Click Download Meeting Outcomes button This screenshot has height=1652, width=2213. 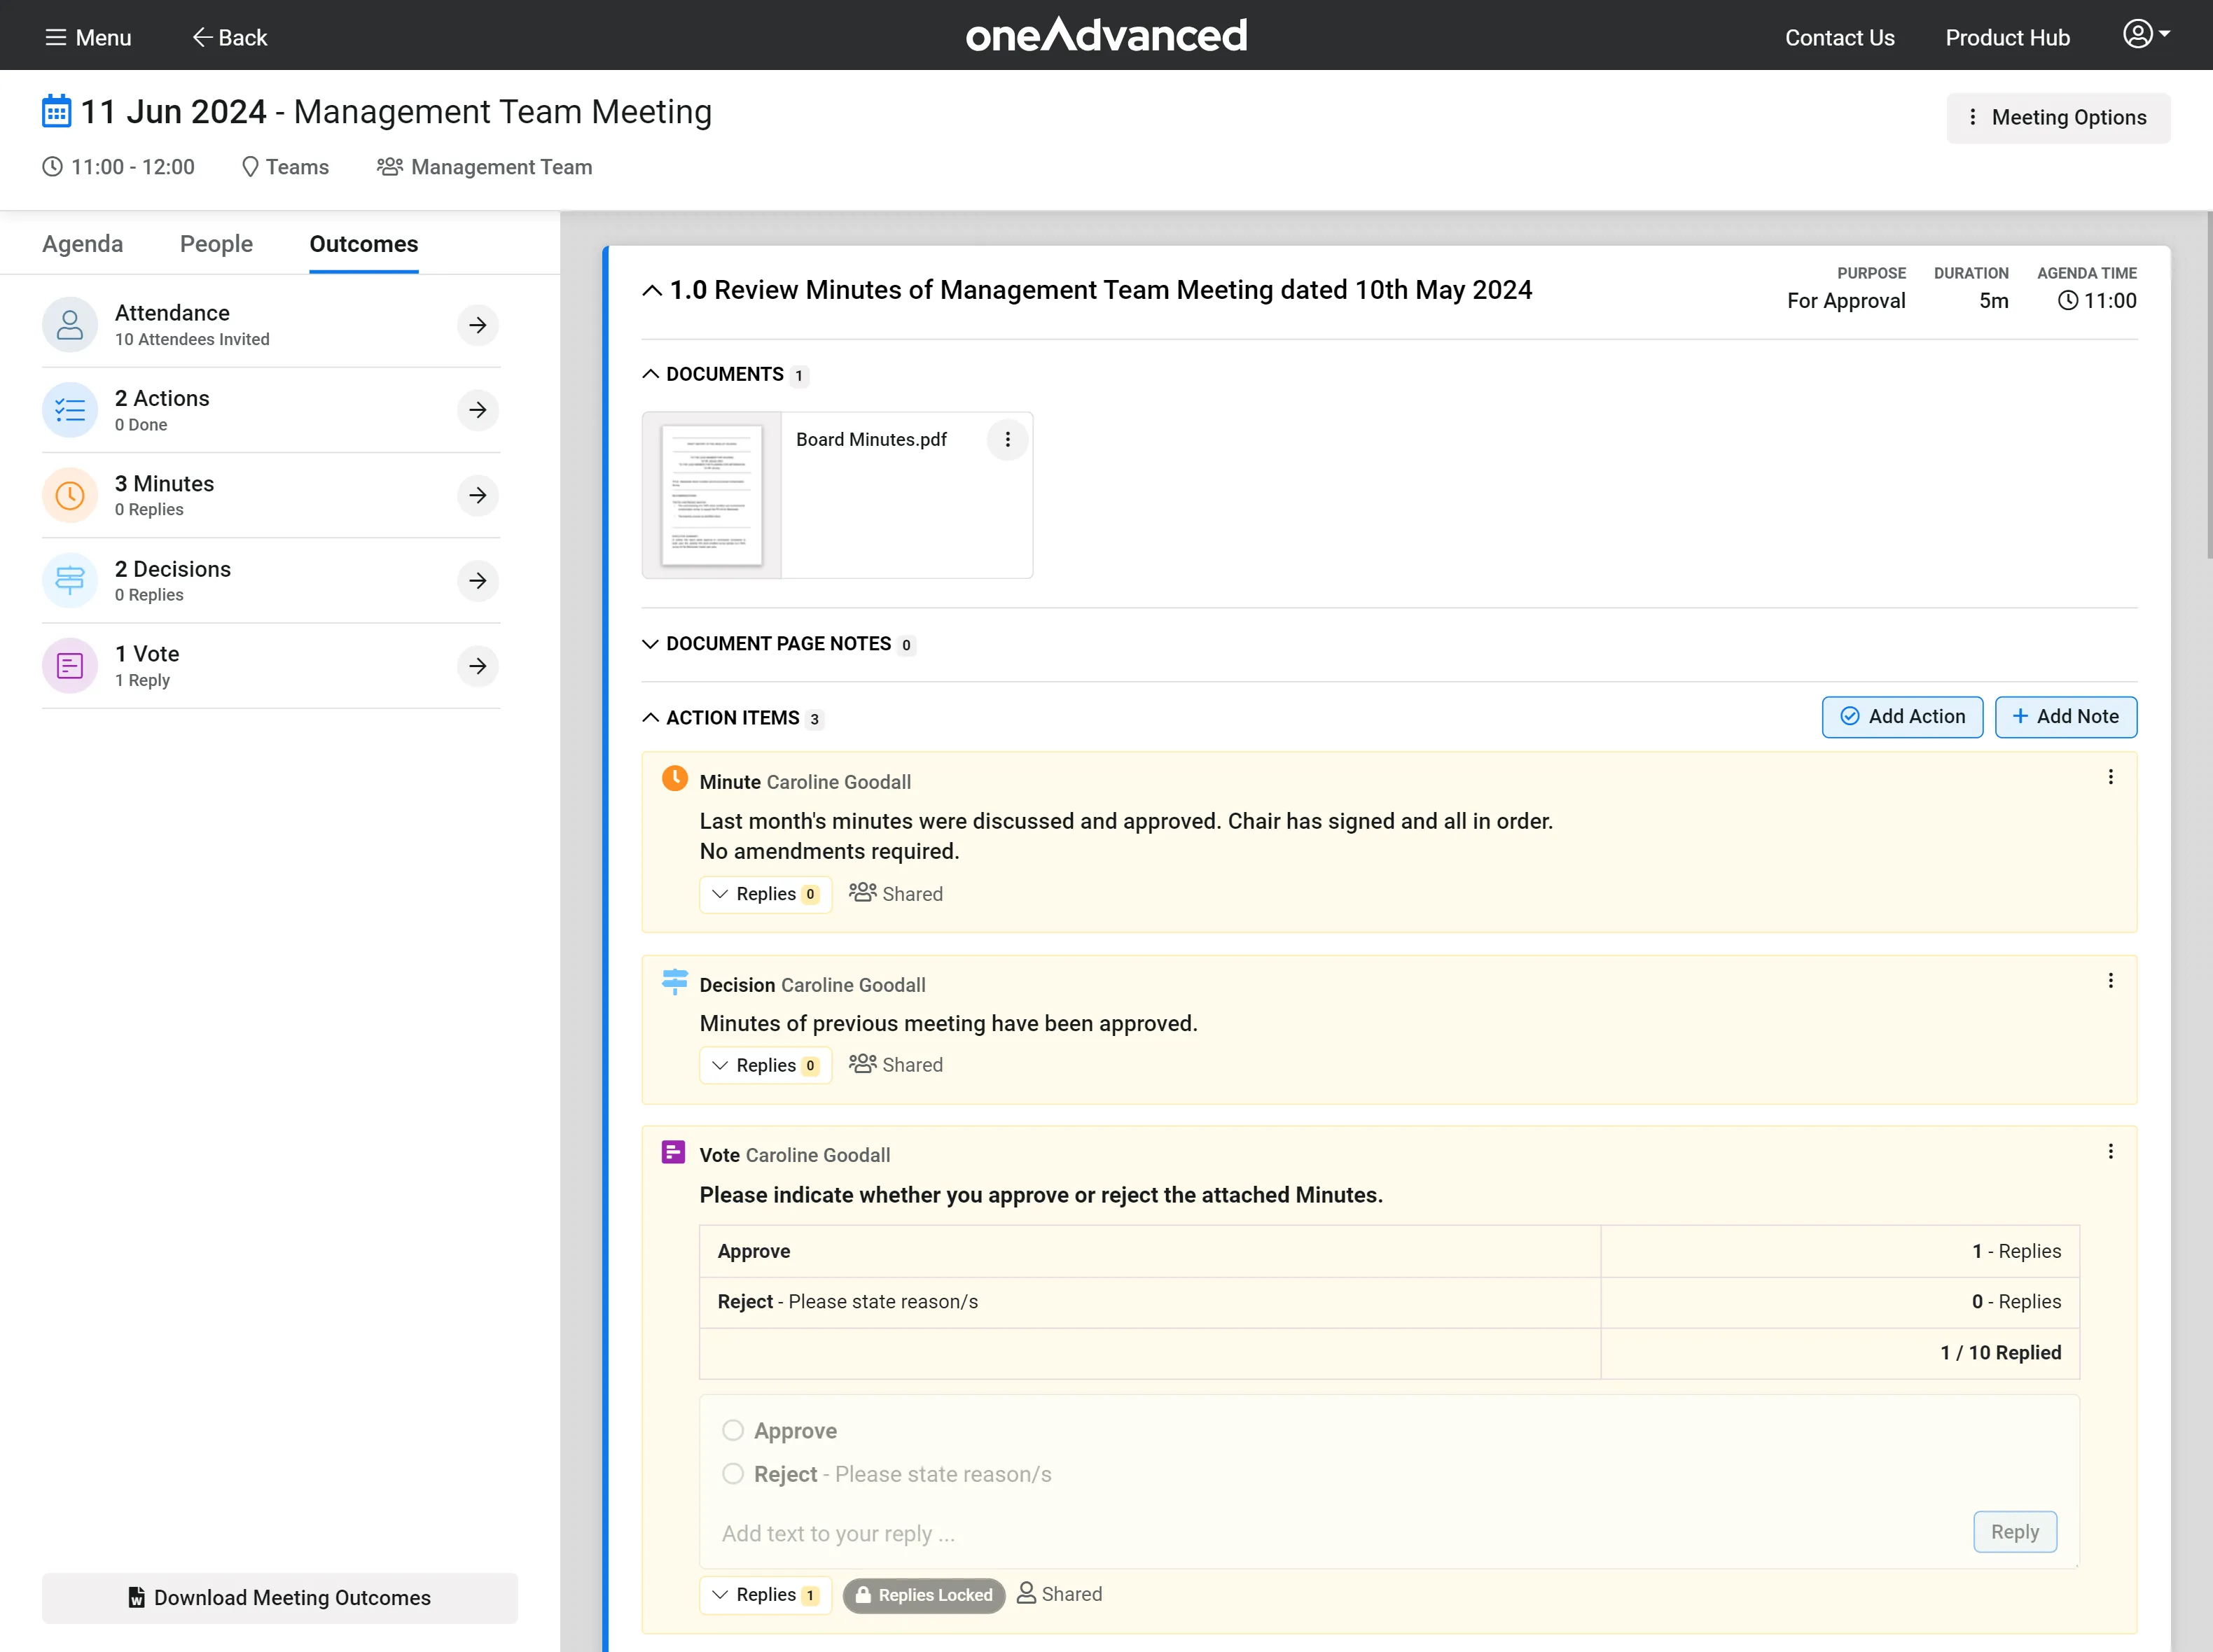pyautogui.click(x=280, y=1598)
